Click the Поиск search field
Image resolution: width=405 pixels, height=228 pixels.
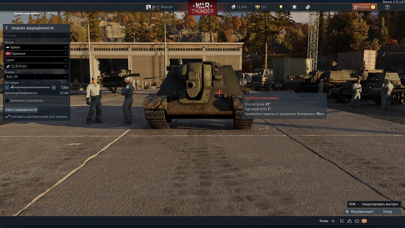coord(36,35)
